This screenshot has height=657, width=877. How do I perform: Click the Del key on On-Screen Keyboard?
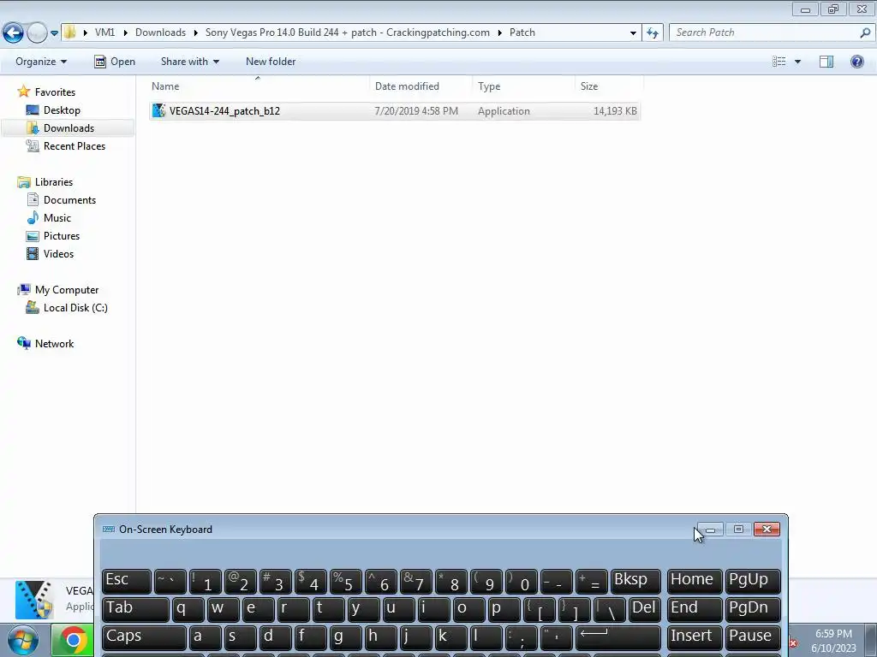coord(644,609)
